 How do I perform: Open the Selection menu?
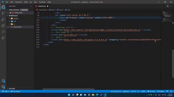pos(18,2)
